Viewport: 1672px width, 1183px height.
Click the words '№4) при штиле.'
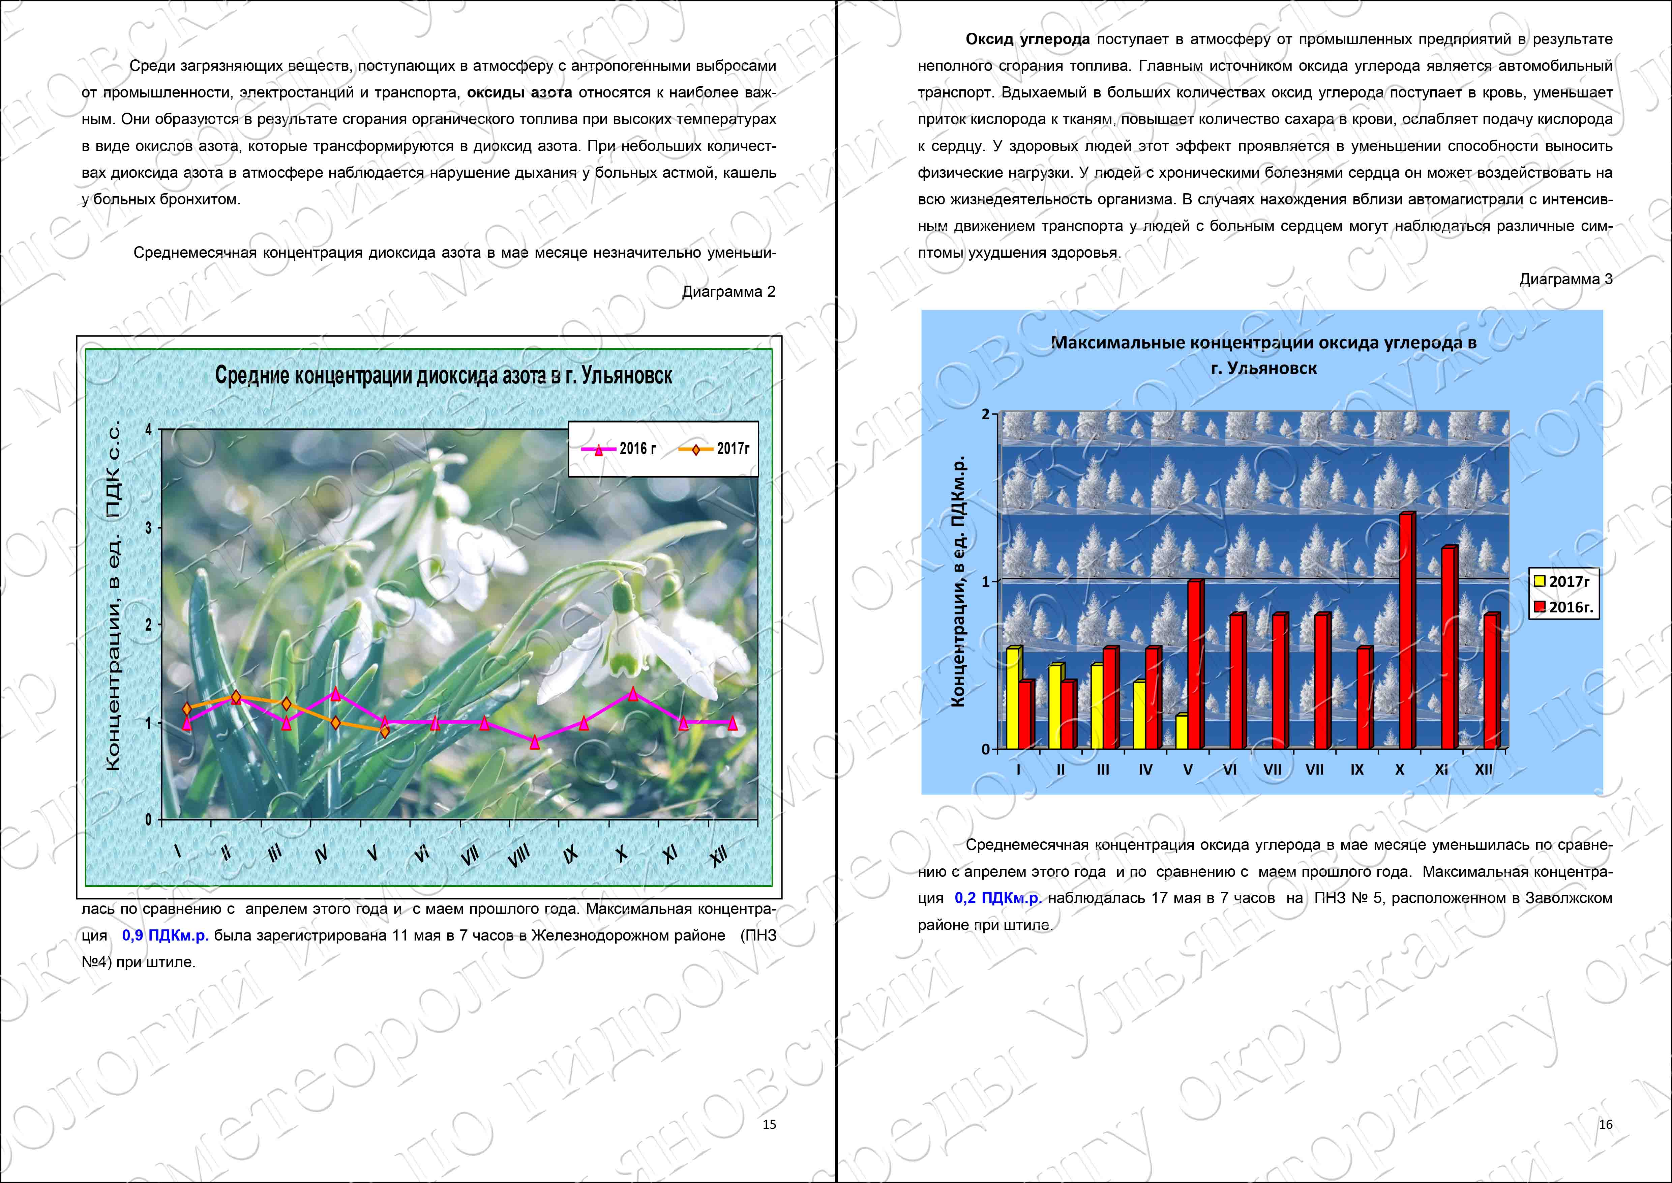(x=138, y=962)
